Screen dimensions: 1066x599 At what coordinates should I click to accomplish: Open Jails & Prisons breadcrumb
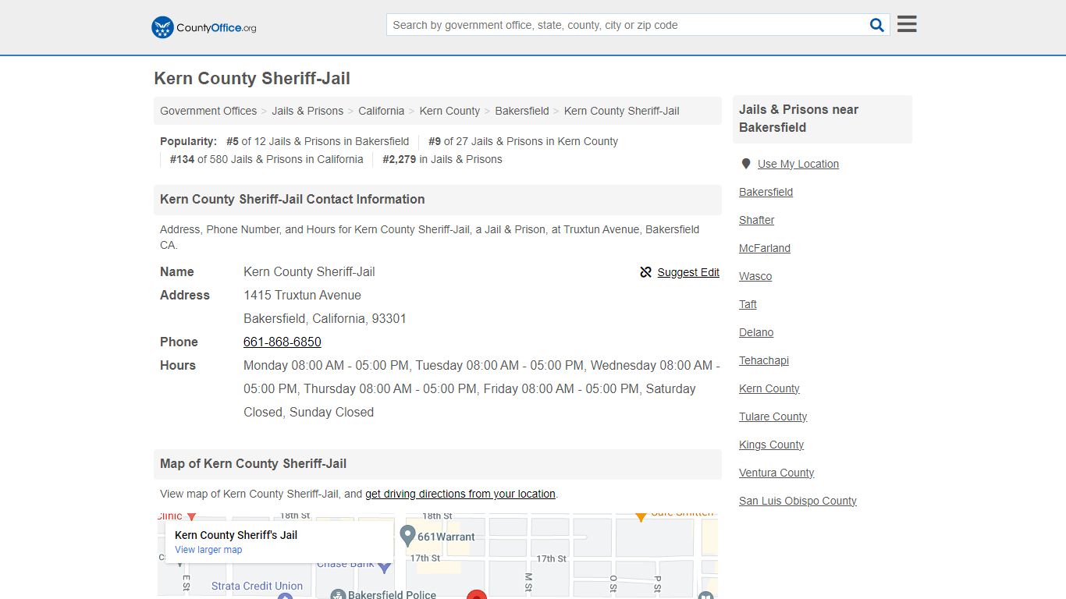tap(307, 111)
